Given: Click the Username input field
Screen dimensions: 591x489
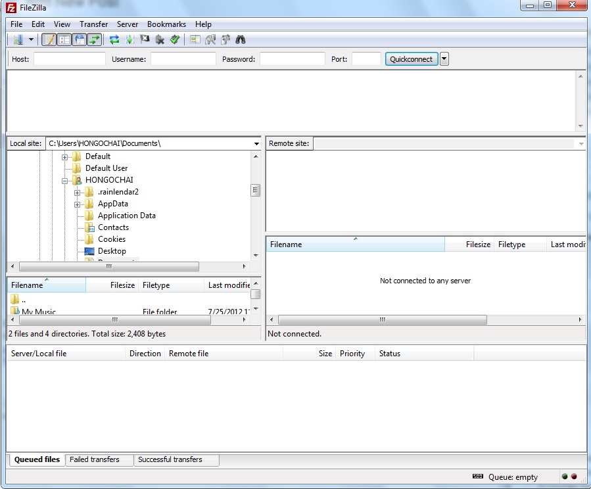Looking at the screenshot, I should (183, 59).
